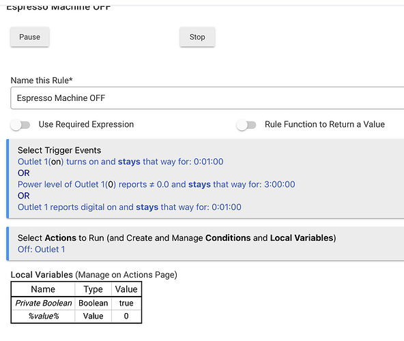The width and height of the screenshot is (404, 341).
Task: Click the Boolean type cell
Action: [93, 303]
